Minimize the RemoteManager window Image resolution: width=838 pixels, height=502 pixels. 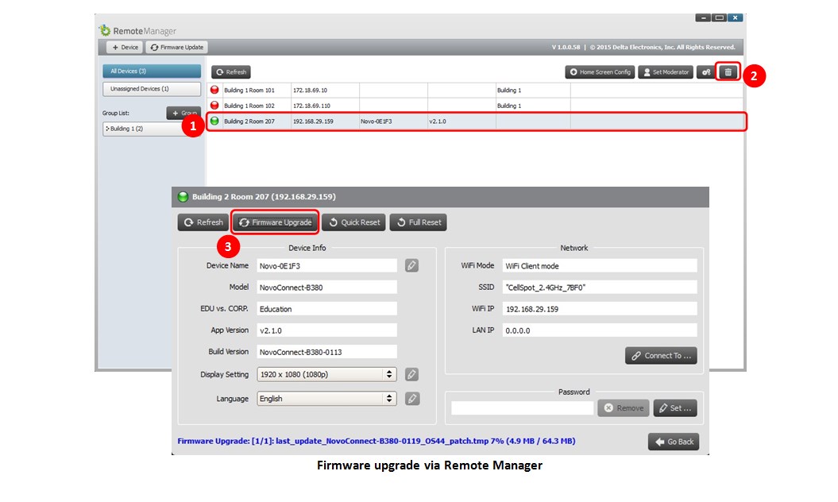[x=703, y=17]
